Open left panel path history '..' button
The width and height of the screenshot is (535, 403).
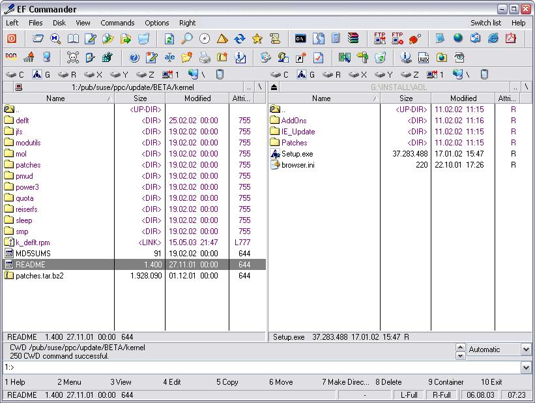click(x=249, y=87)
